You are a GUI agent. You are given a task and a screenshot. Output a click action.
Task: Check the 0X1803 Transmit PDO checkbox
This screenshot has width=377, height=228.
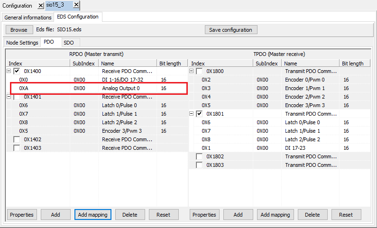pos(200,165)
